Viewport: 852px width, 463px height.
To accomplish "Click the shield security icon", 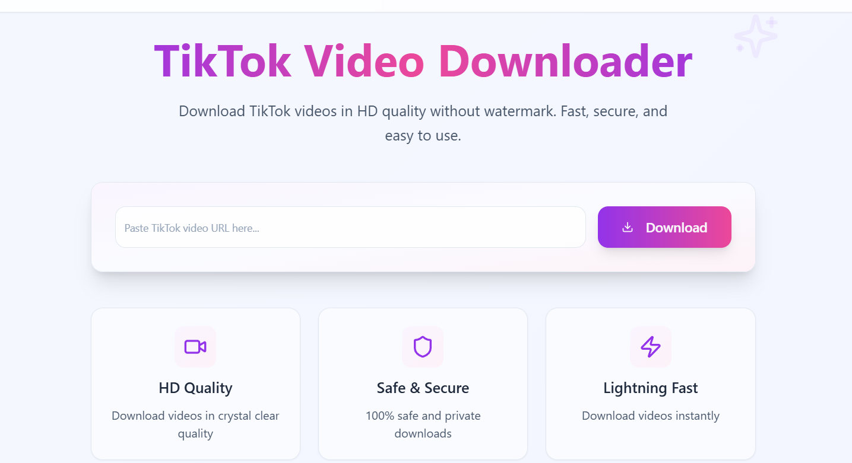I will [x=423, y=347].
